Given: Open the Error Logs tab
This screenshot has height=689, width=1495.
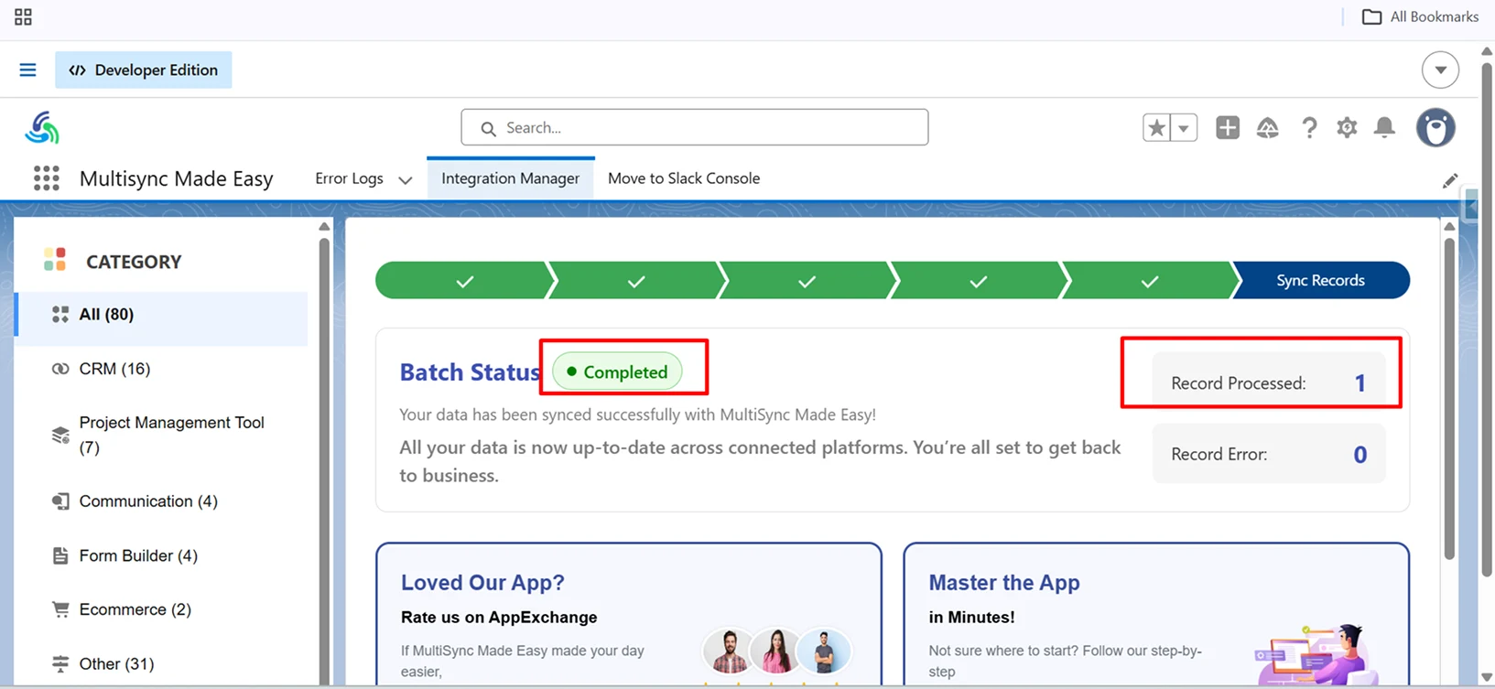Looking at the screenshot, I should click(x=349, y=178).
